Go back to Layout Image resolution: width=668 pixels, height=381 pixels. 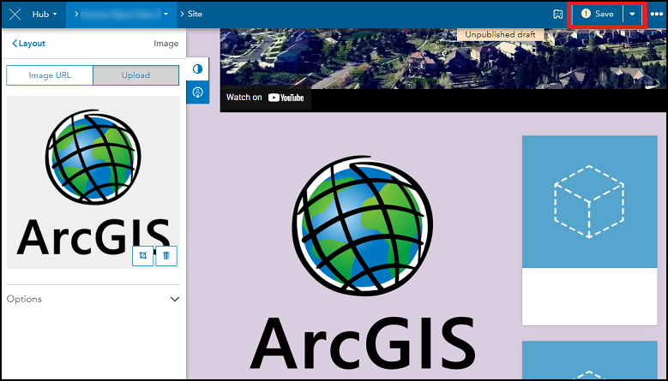[28, 44]
